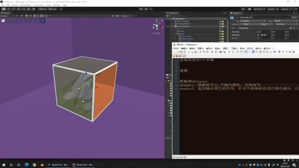Toggle Local handle rotation button
The width and height of the screenshot is (299, 168).
pos(52,9)
